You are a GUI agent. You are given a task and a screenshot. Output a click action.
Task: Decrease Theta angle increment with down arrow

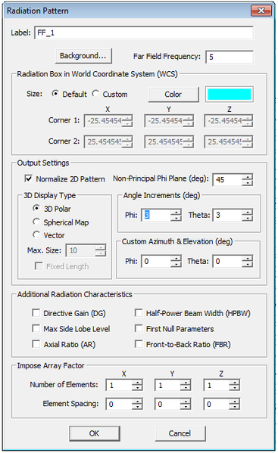[x=248, y=218]
